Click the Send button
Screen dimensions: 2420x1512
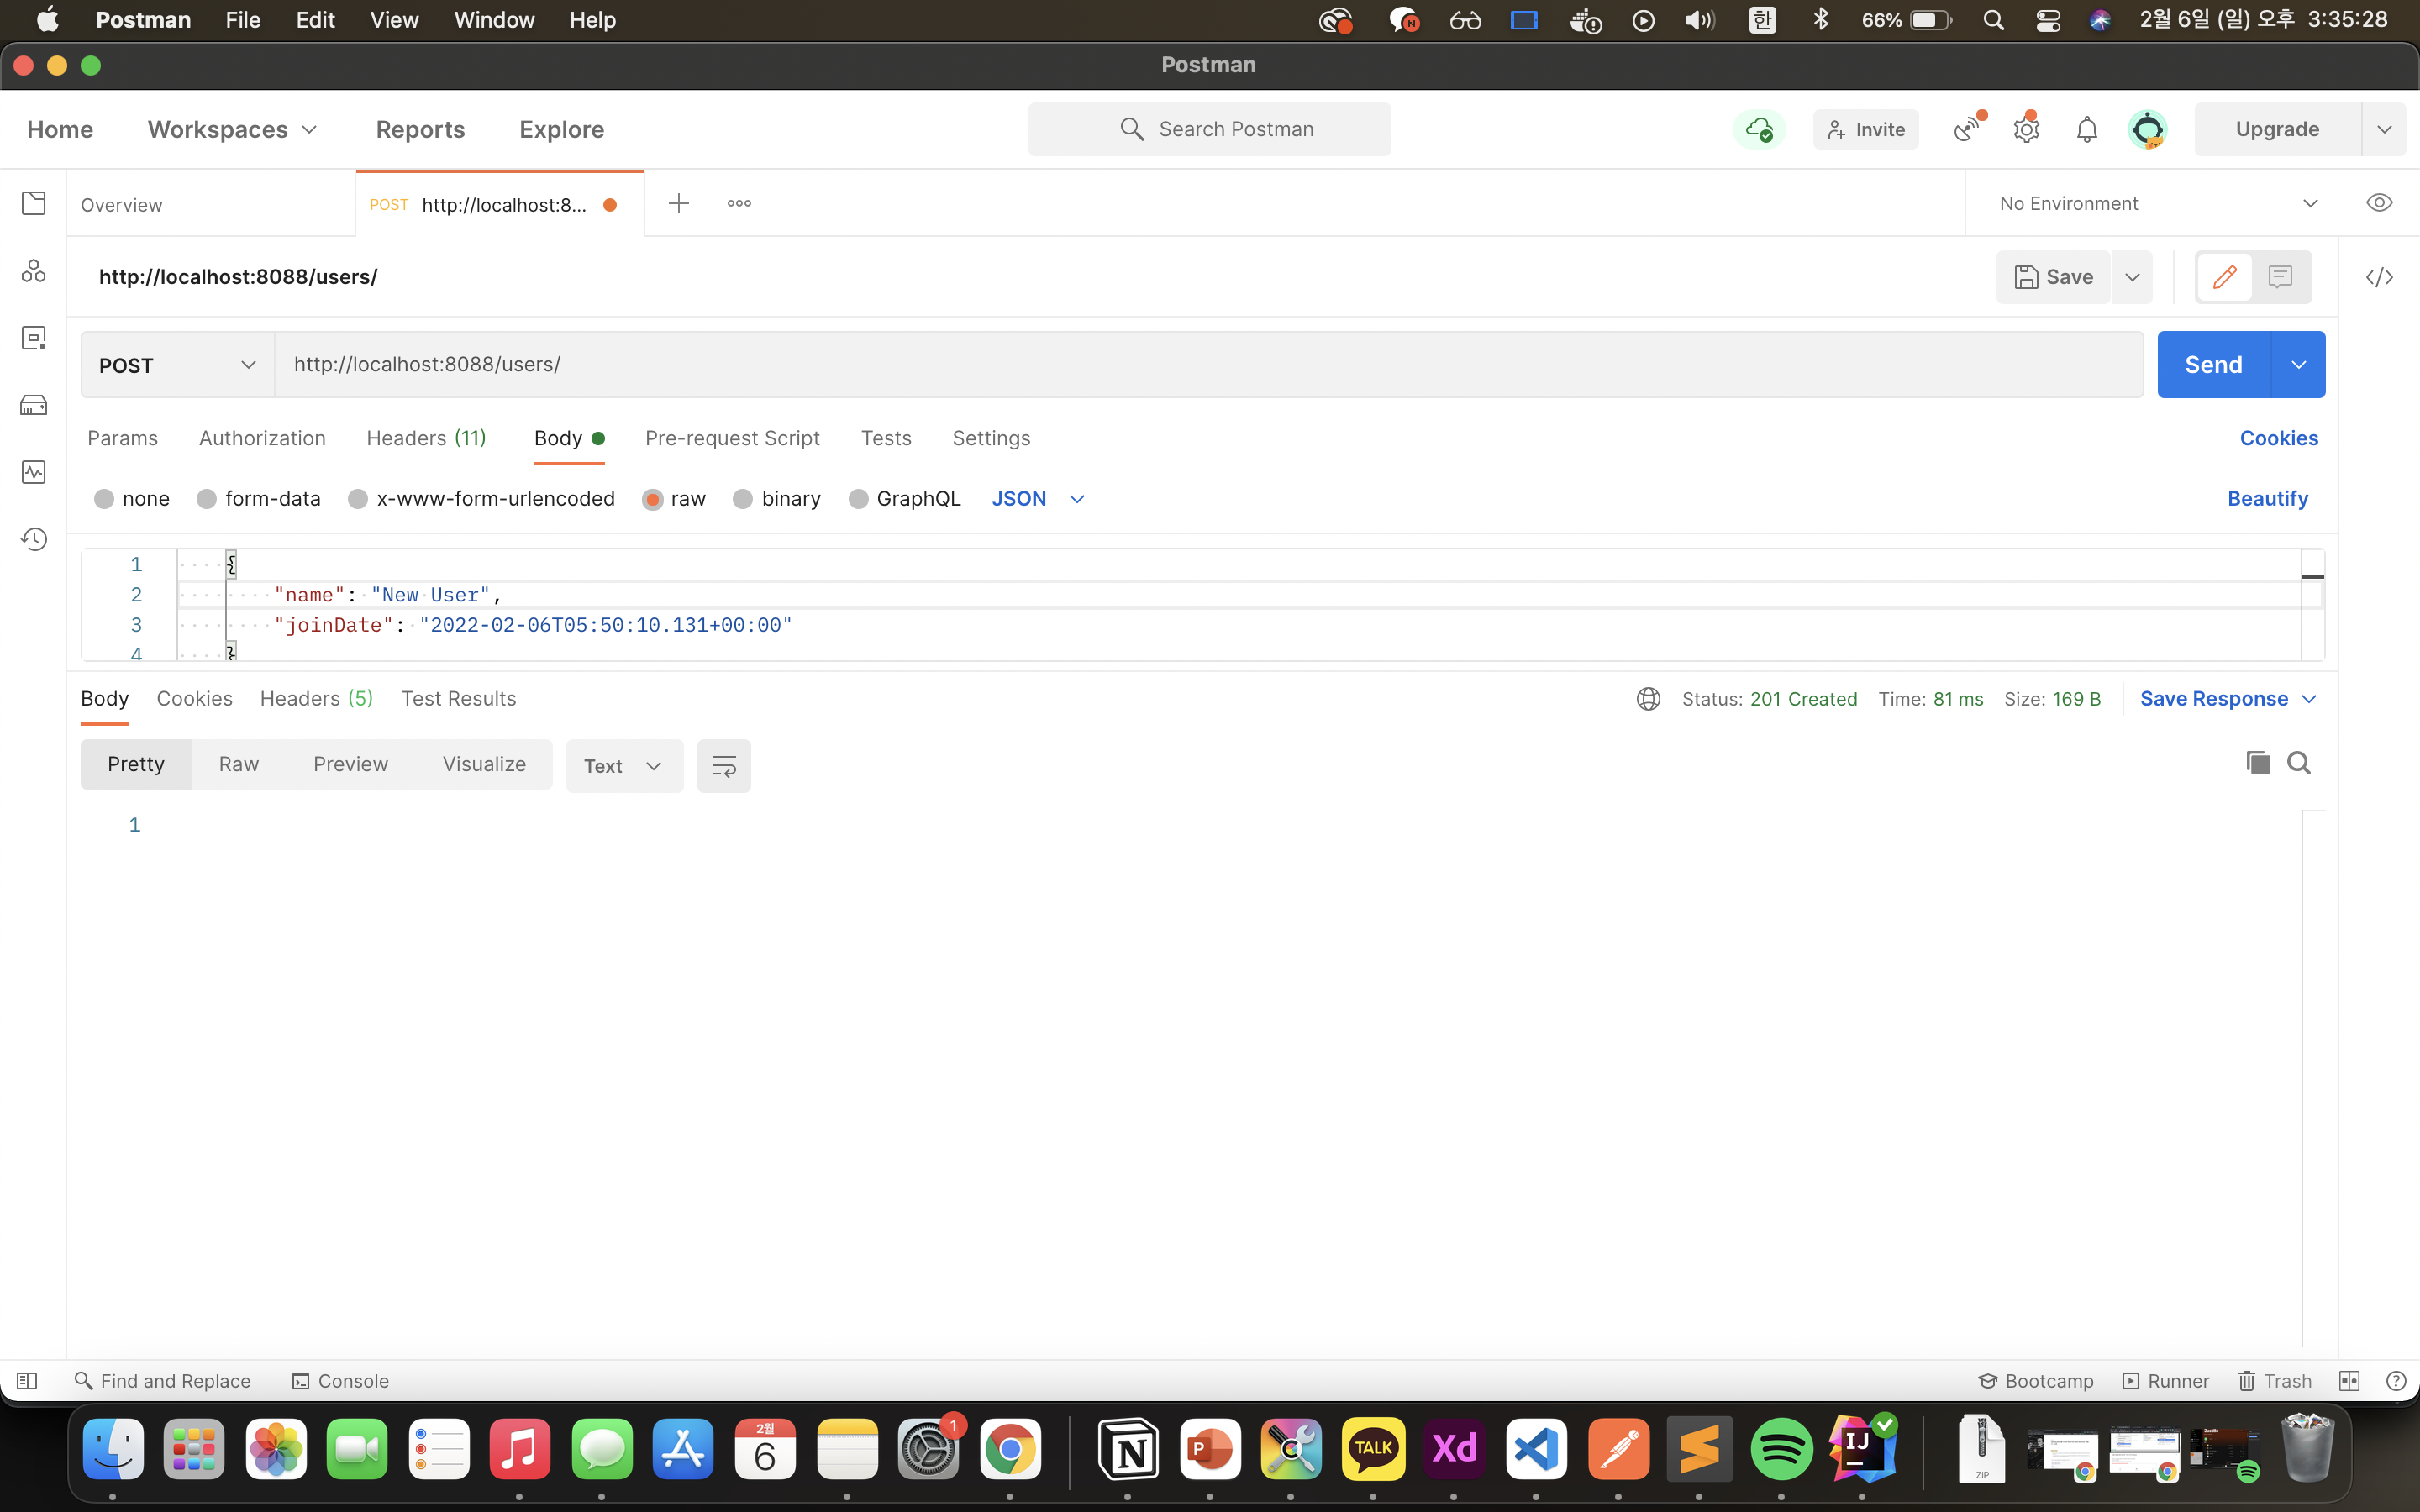[2214, 365]
